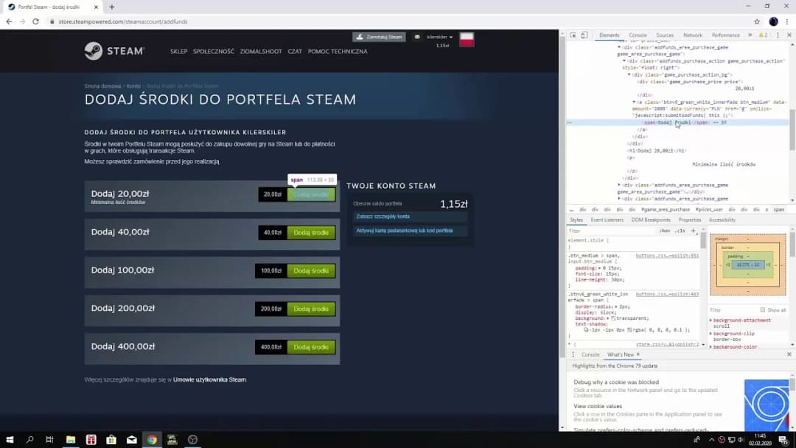
Task: Toggle element state with the :hov control
Action: [x=667, y=231]
